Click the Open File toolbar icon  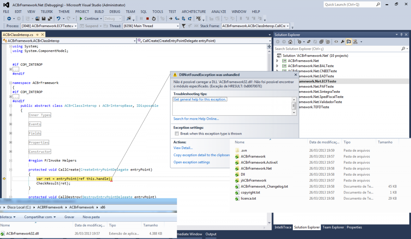point(37,18)
